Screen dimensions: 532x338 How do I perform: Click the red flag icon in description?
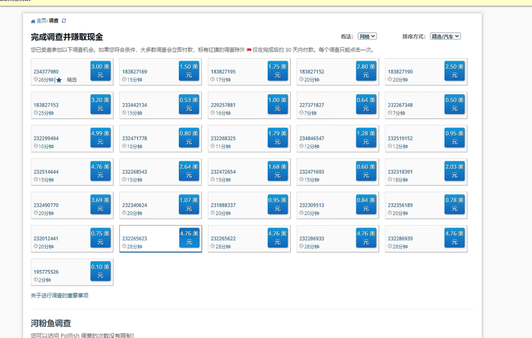point(249,50)
